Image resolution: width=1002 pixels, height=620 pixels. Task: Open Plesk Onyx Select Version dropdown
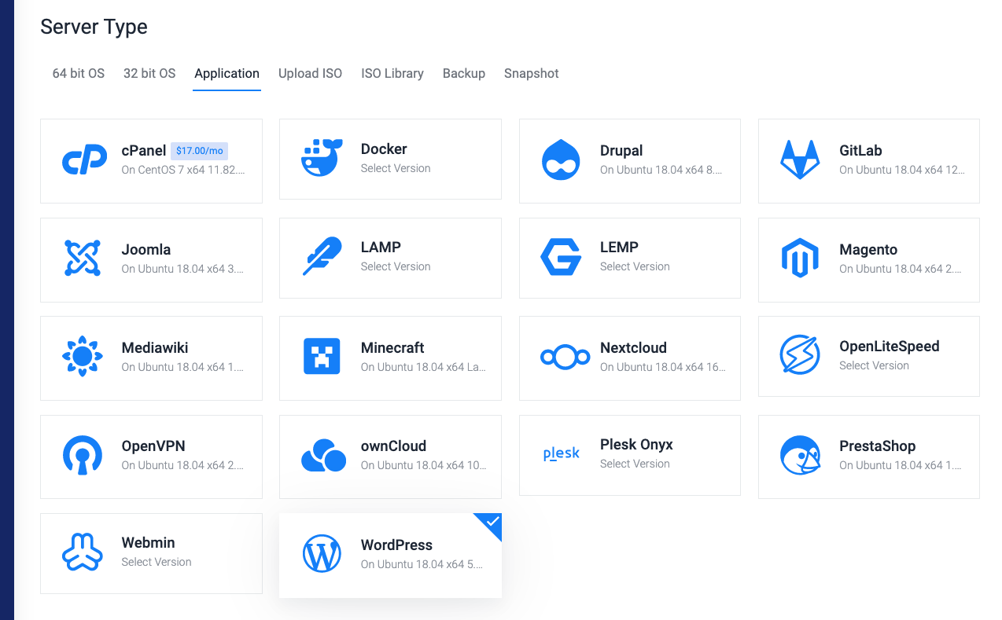click(x=635, y=464)
